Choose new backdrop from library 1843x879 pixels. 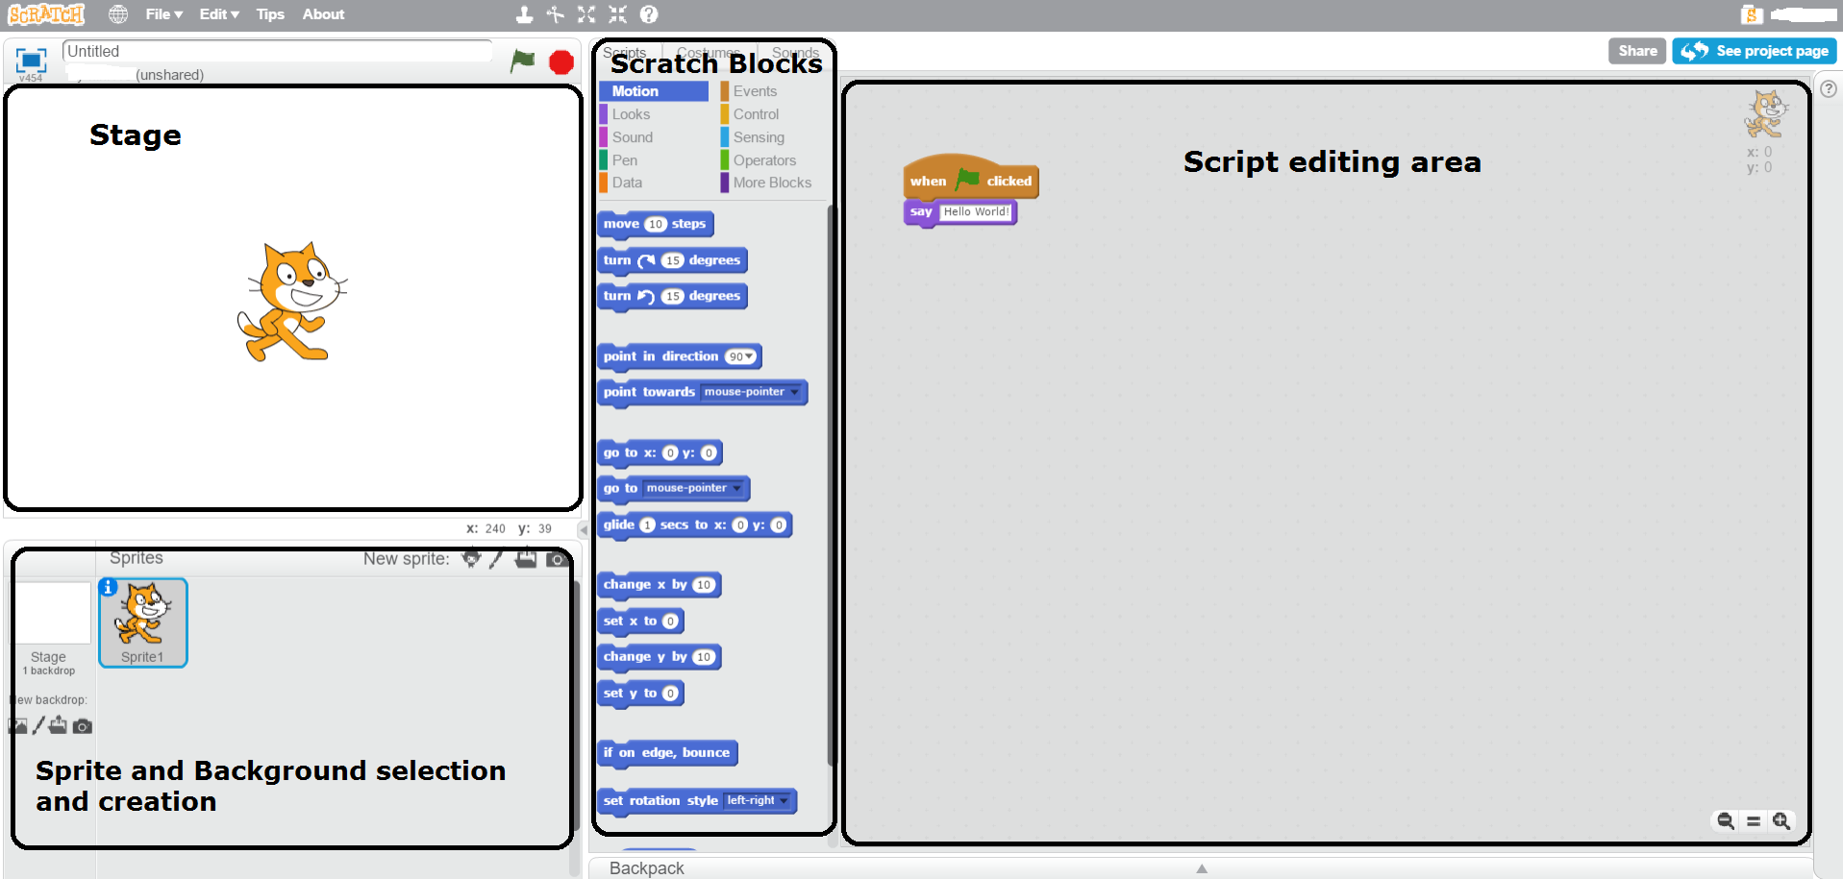[x=18, y=726]
